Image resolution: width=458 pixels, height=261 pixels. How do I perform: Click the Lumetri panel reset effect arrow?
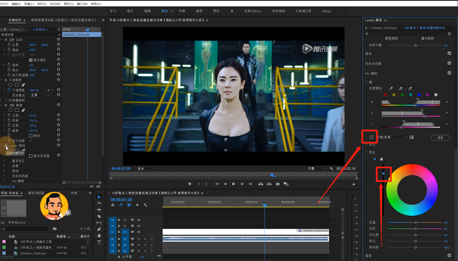[449, 34]
